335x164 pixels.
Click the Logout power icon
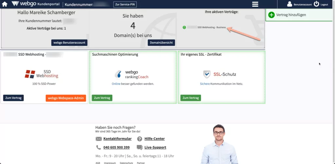point(316,4)
